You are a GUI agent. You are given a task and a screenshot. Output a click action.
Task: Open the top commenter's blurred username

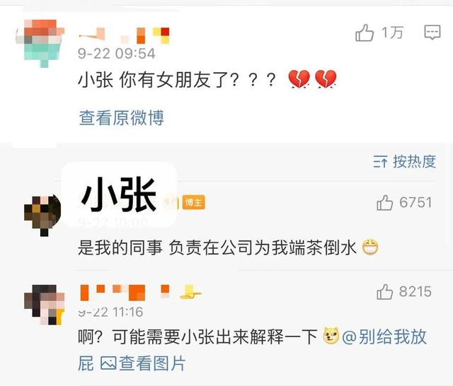(x=124, y=35)
